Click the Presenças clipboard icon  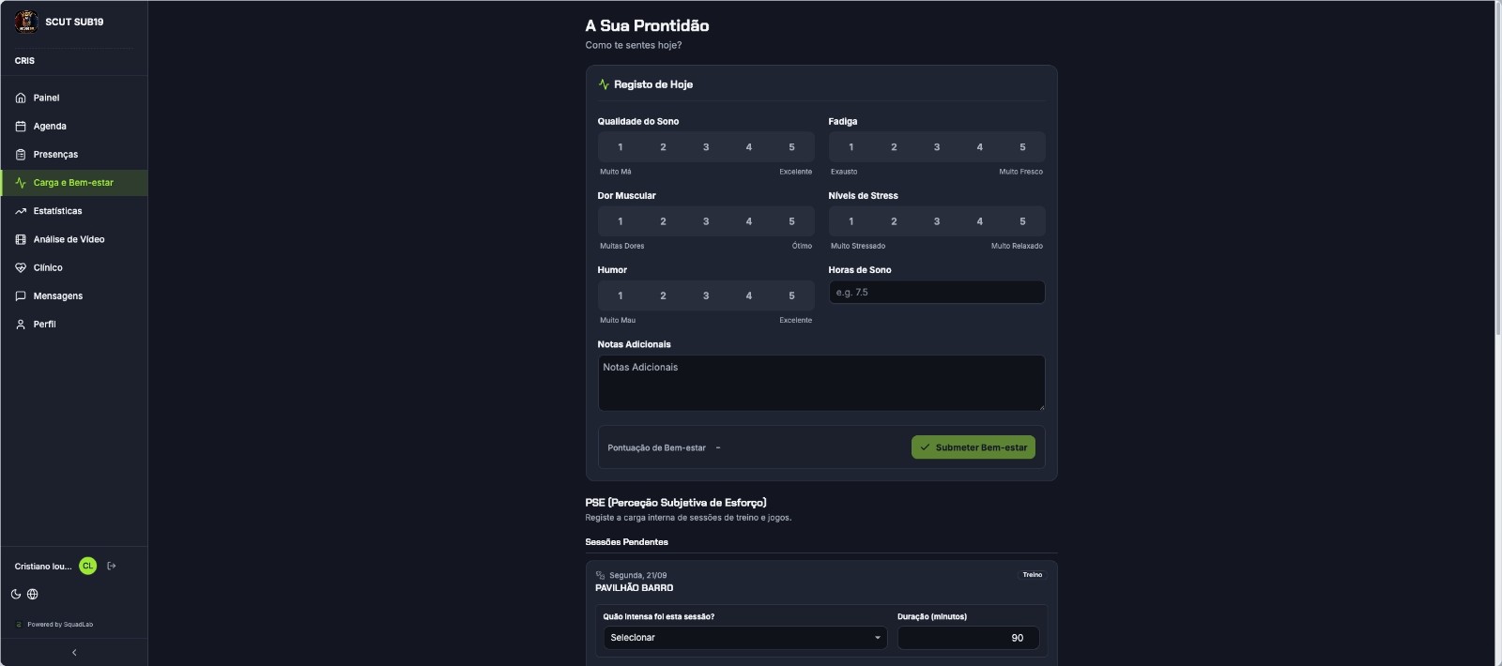coord(21,154)
